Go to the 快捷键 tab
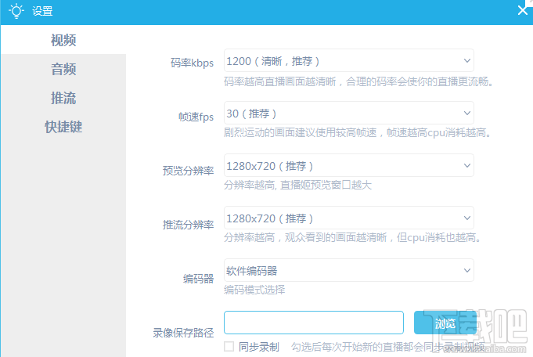This screenshot has height=357, width=533. [63, 127]
